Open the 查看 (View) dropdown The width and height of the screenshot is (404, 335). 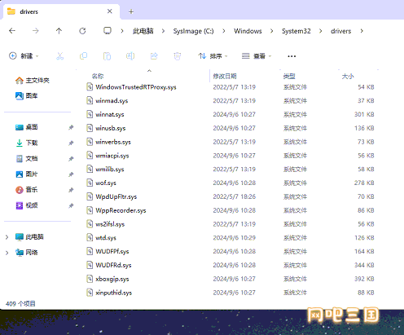coord(257,56)
